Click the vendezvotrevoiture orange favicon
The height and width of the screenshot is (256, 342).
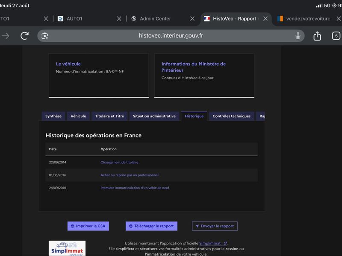280,19
